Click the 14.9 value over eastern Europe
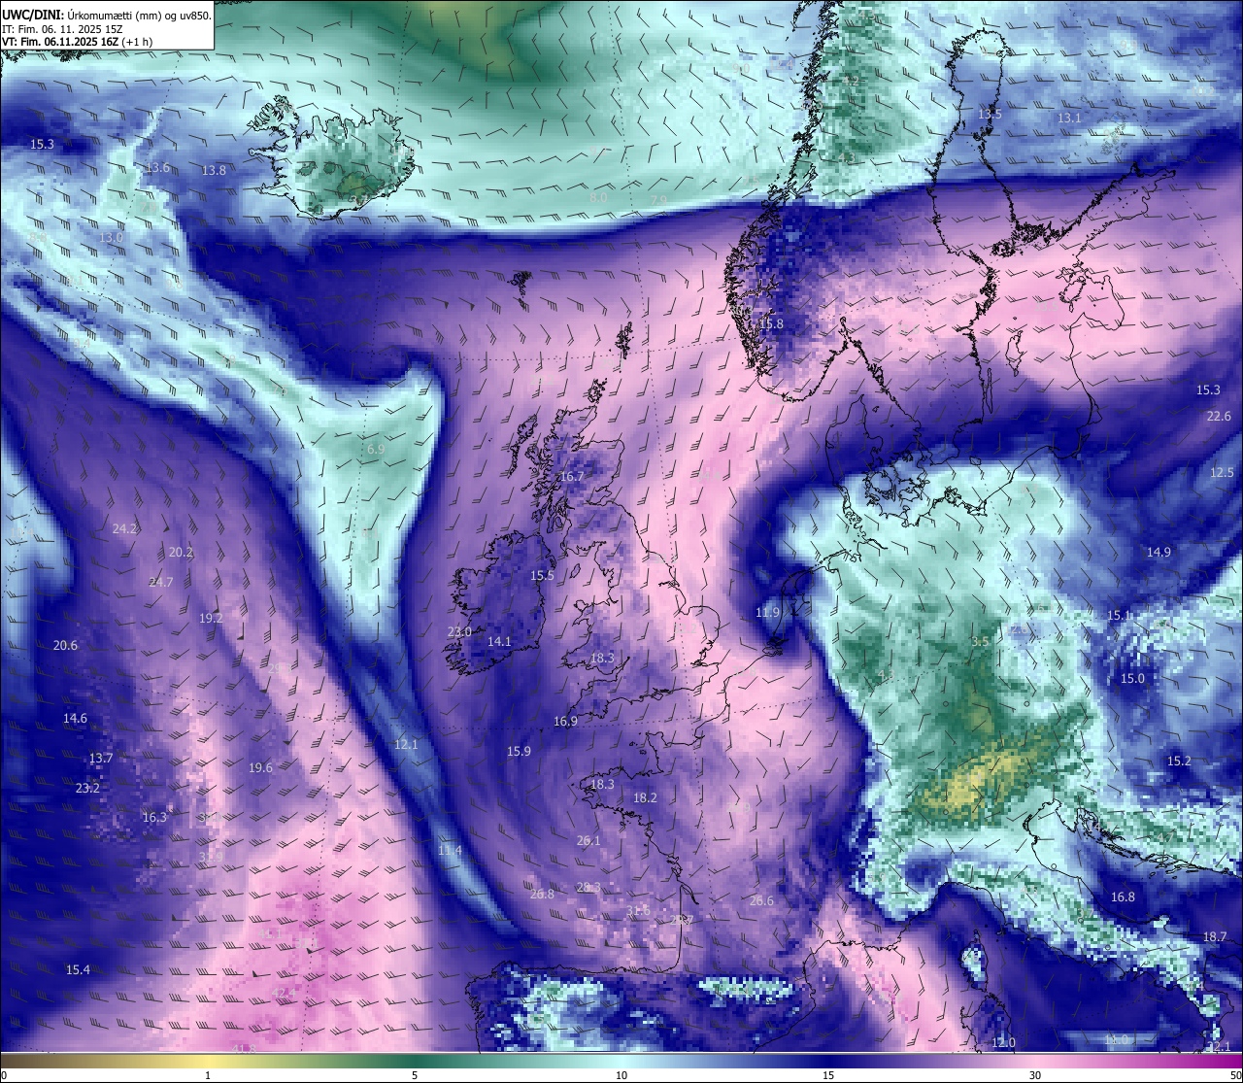 [1159, 553]
